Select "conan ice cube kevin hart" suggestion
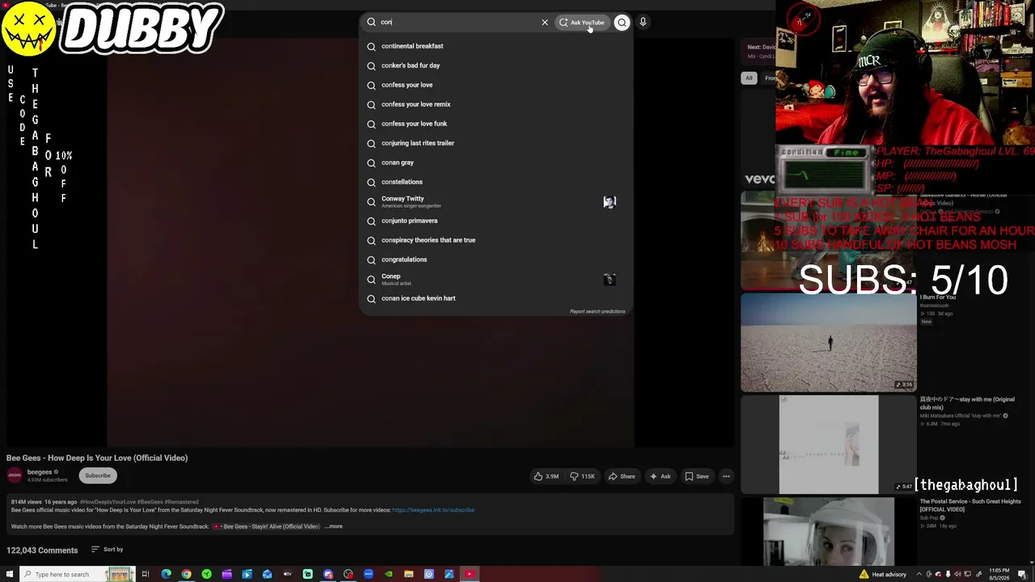Image resolution: width=1035 pixels, height=582 pixels. [496, 298]
